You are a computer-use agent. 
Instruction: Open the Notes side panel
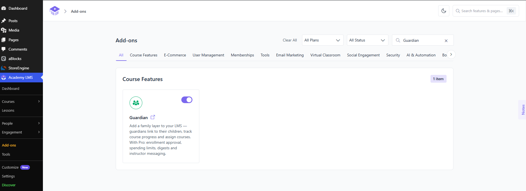(523, 109)
